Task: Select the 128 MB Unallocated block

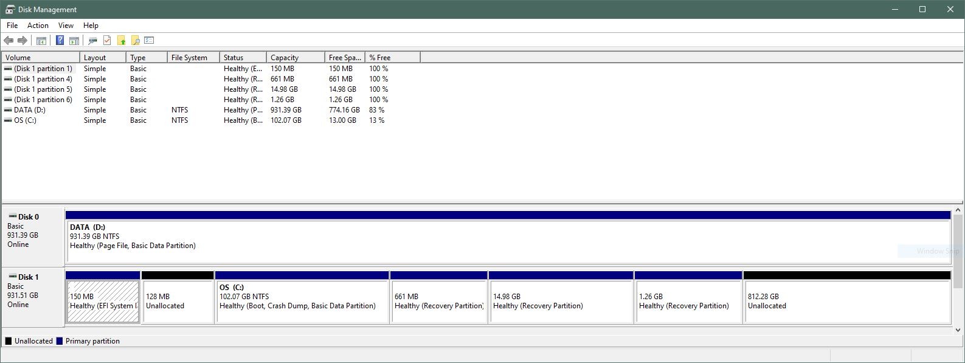Action: tap(178, 297)
